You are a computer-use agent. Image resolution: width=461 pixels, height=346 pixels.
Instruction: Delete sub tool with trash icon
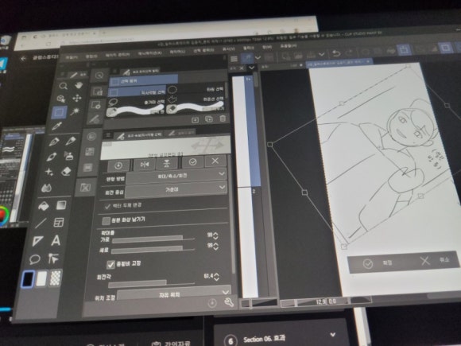pos(223,119)
